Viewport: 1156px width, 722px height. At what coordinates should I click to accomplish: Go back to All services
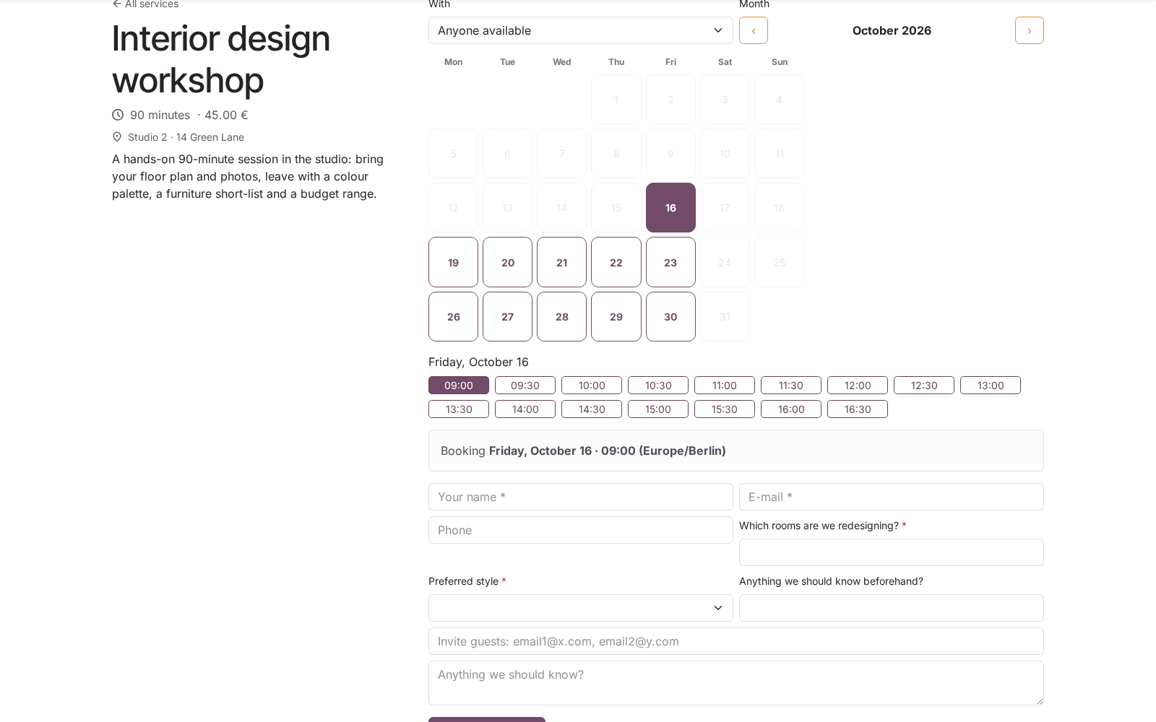[x=145, y=4]
